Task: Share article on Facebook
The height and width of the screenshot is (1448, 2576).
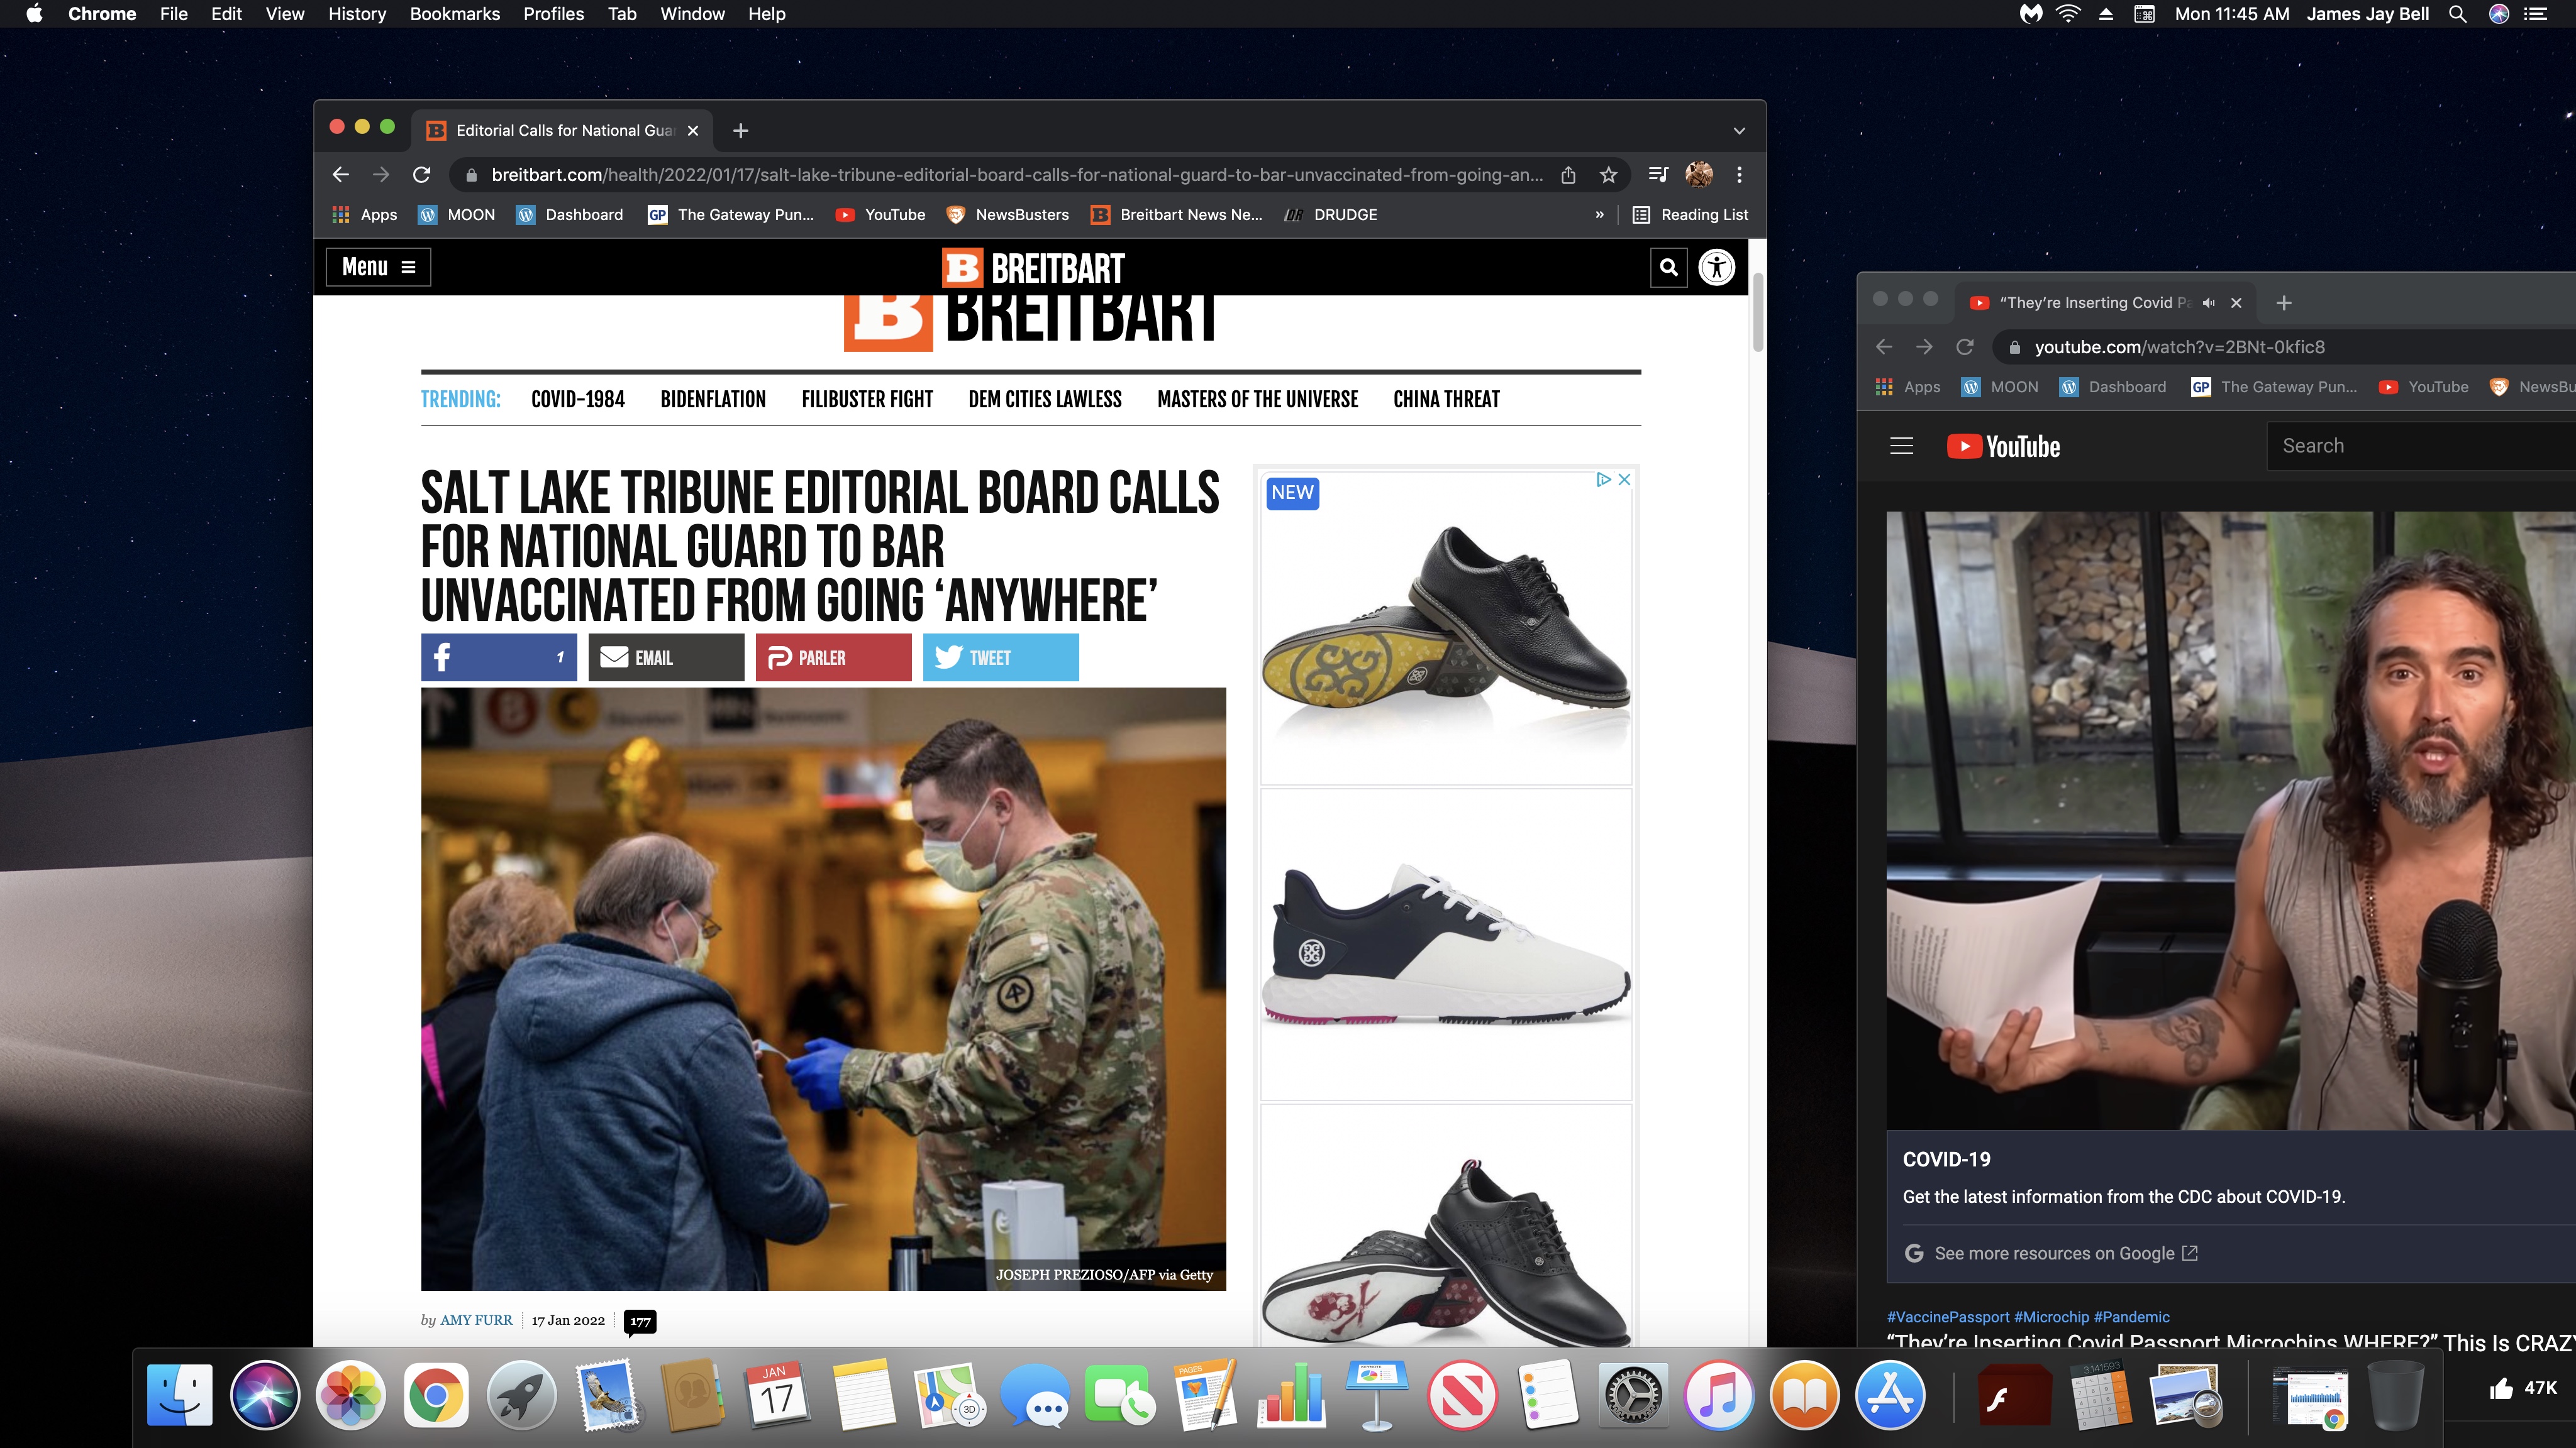Action: tap(498, 657)
